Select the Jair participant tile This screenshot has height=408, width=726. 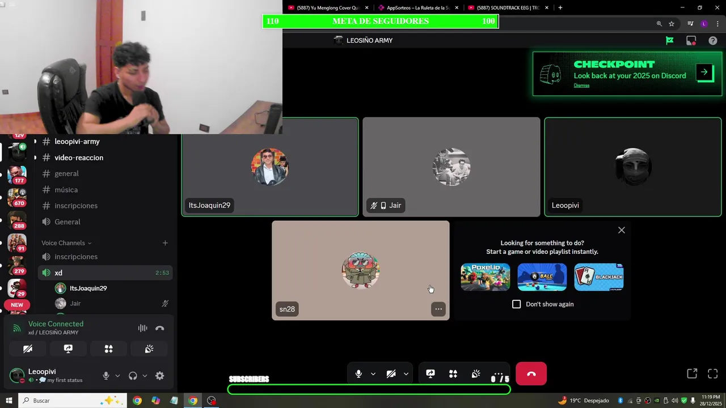click(451, 167)
